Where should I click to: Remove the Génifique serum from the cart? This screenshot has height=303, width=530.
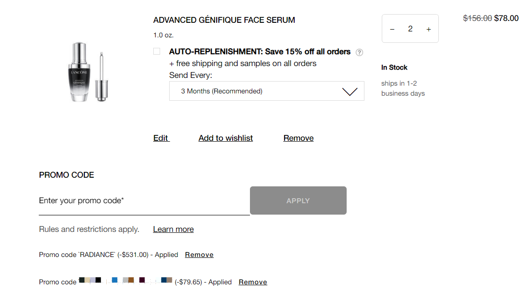point(298,138)
